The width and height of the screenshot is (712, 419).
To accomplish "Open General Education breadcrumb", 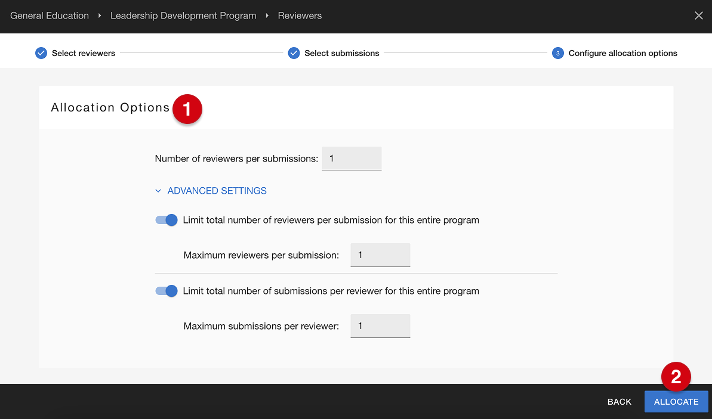I will pyautogui.click(x=50, y=16).
